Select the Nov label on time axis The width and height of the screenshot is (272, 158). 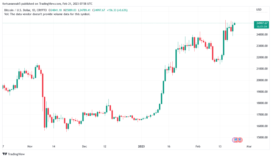[30, 146]
